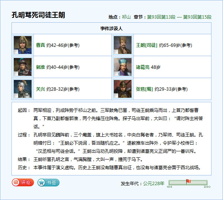The width and height of the screenshot is (223, 200).
Task: Select Zhang Bao's portrait thumbnail
Action: tap(123, 89)
